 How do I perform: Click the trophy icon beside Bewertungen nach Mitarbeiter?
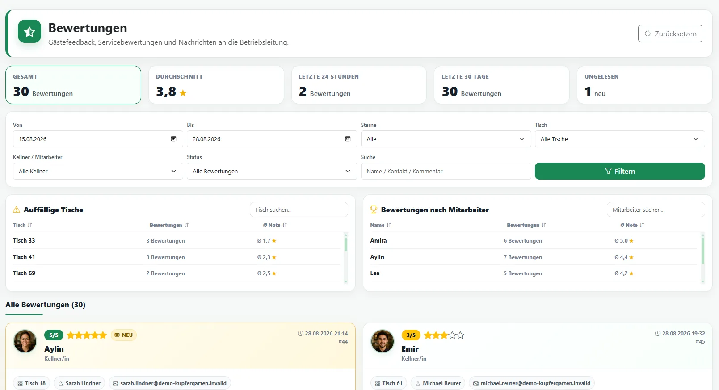[374, 210]
